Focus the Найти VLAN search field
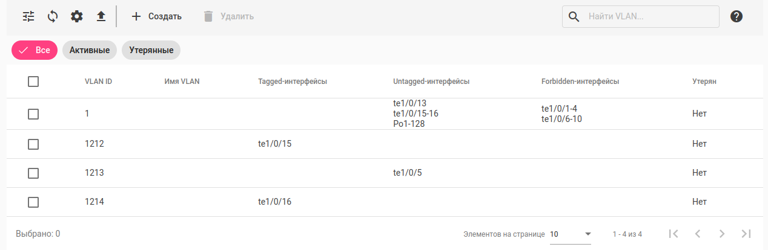The height and width of the screenshot is (250, 768). 650,16
